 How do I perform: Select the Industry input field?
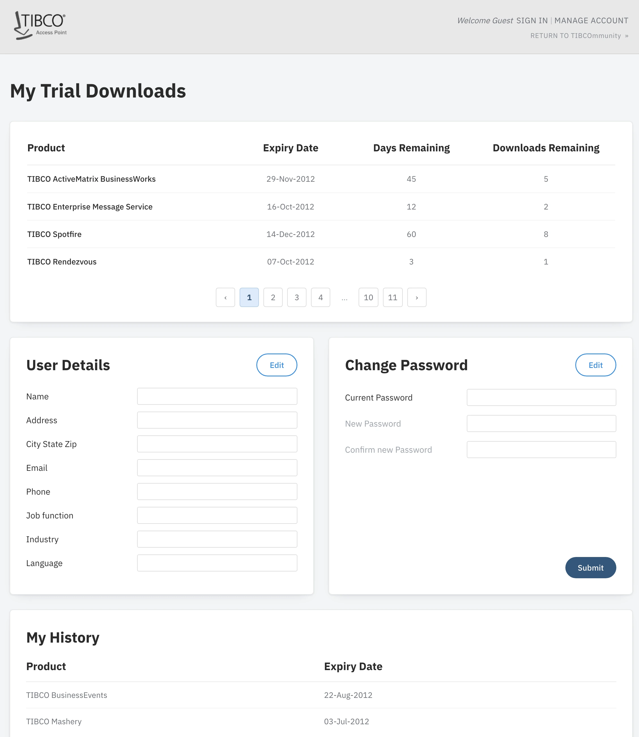217,539
